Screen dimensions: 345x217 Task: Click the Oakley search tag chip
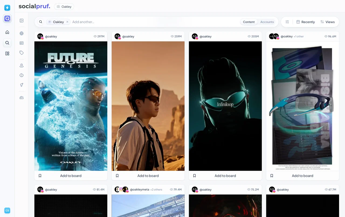58,22
